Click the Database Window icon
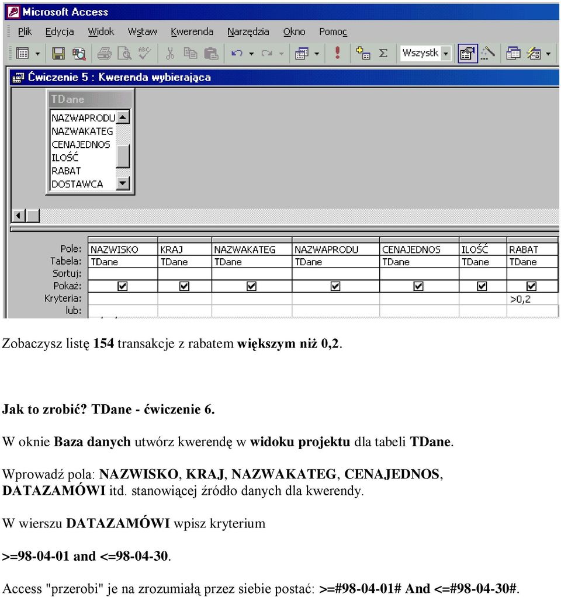The height and width of the screenshot is (597, 561). point(513,53)
